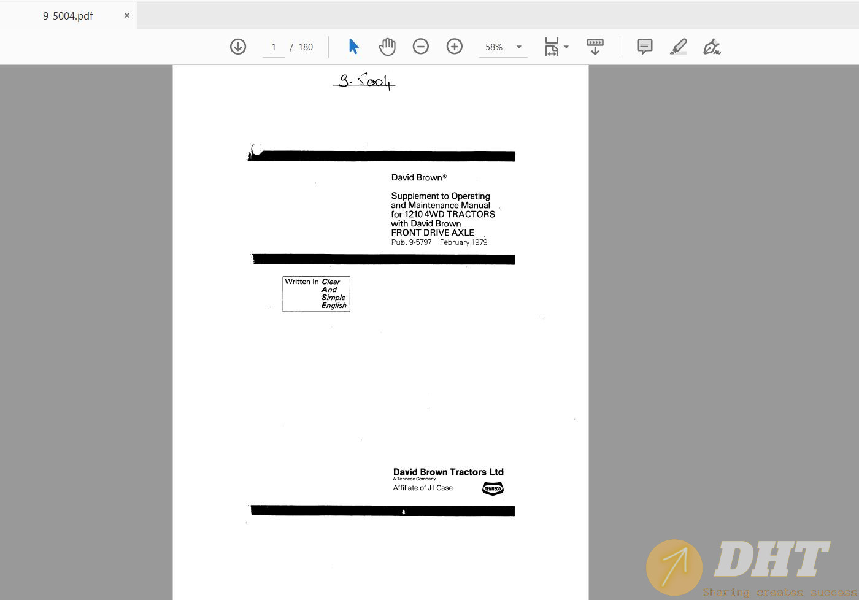Expand page fit options dropdown arrow
Viewport: 859px width, 600px height.
[566, 47]
